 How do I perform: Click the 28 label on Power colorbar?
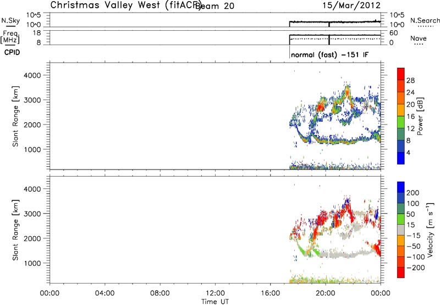(410, 80)
